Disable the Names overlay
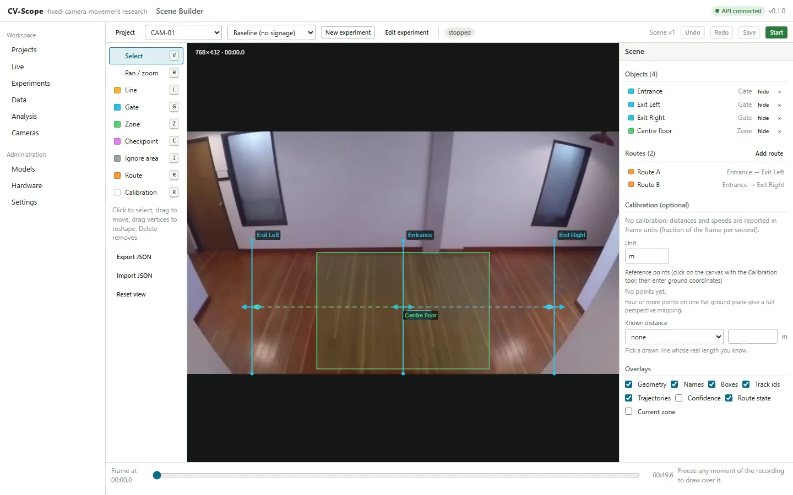The height and width of the screenshot is (495, 793). tap(675, 384)
